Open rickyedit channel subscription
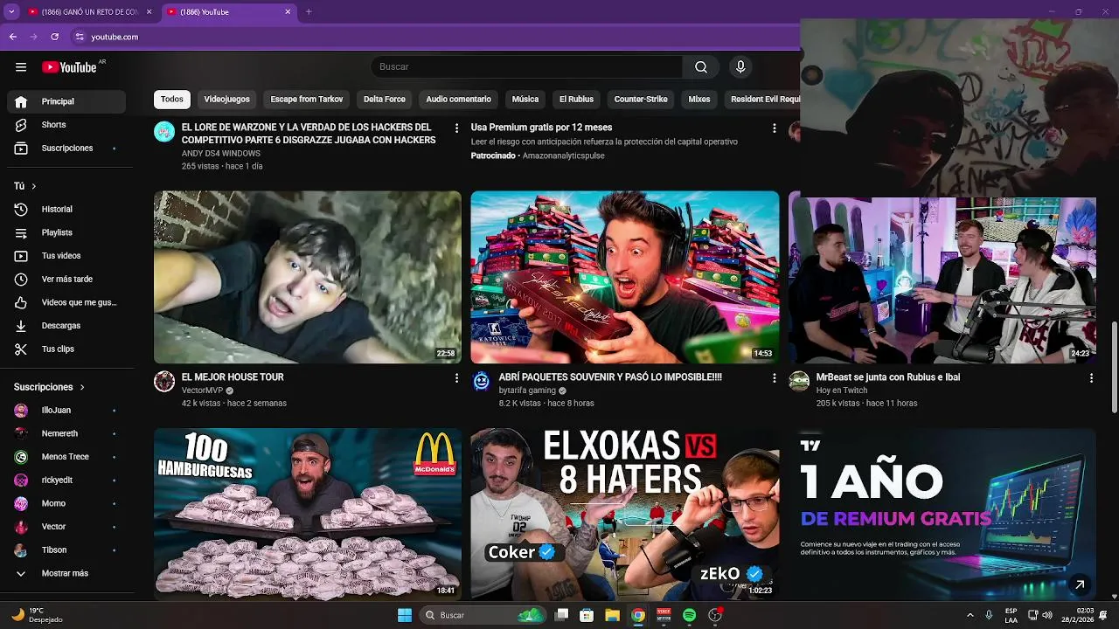Screen dimensions: 1119x629 coord(66,480)
